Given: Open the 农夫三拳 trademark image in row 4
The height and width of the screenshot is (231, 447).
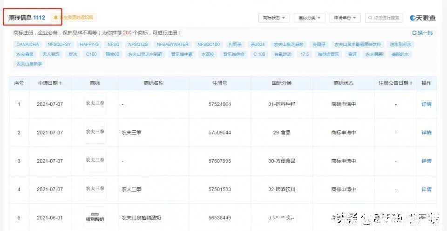Looking at the screenshot, I should 95,189.
